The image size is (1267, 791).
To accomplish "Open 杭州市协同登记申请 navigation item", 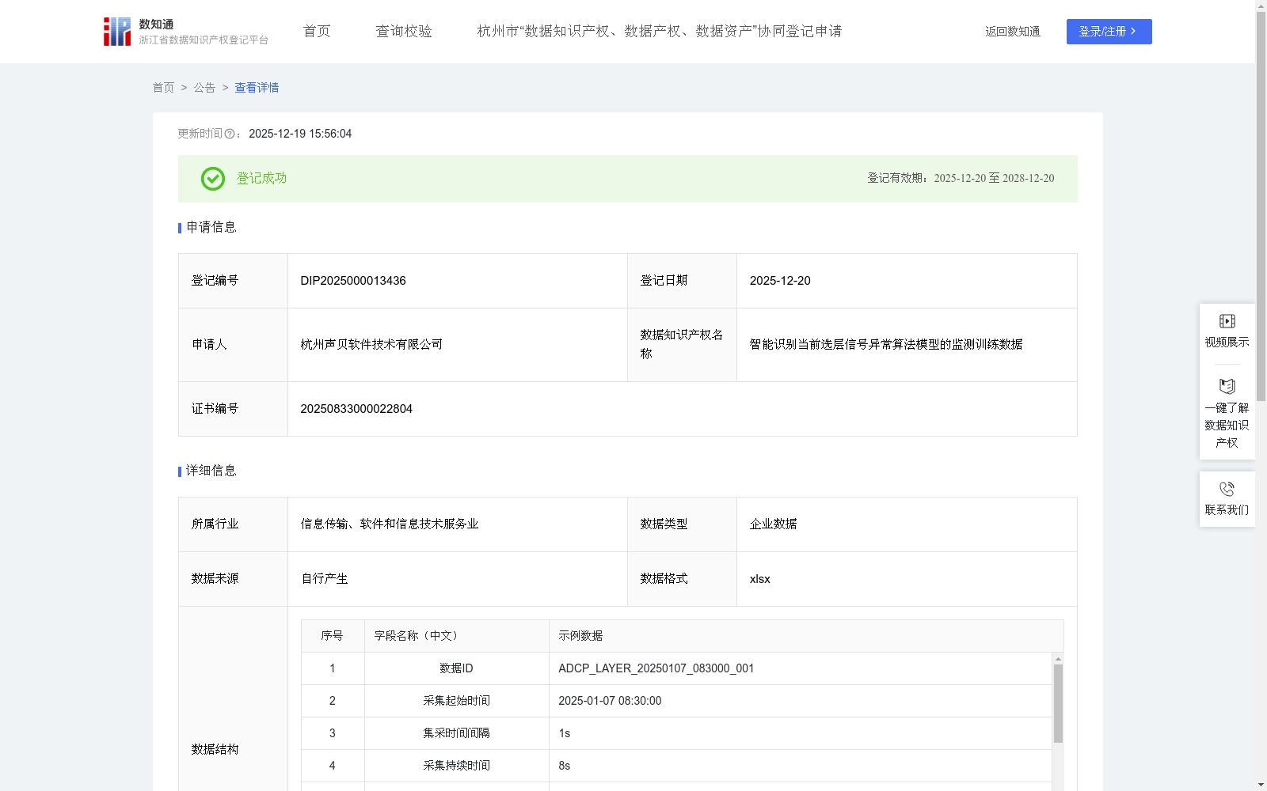I will point(660,32).
